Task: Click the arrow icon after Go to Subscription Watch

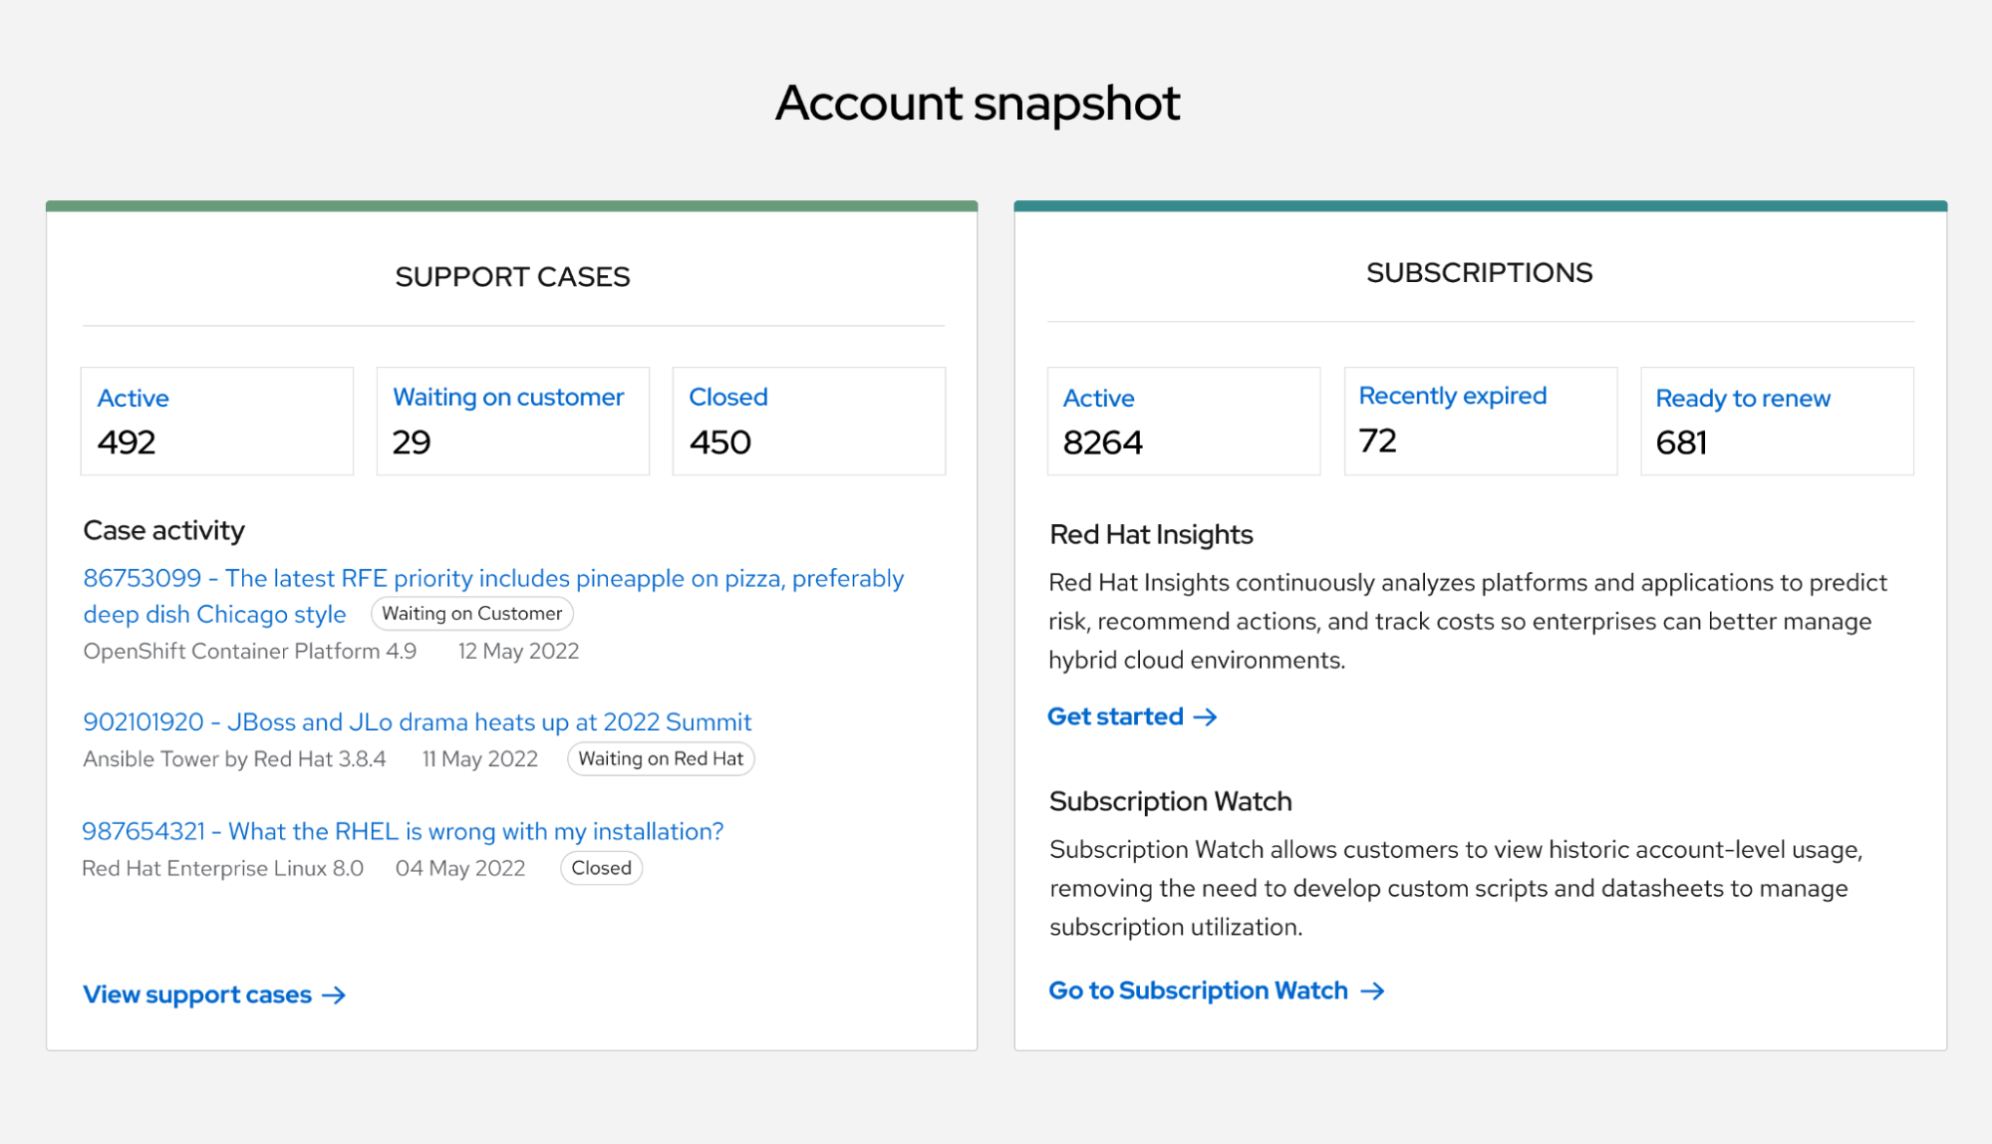Action: (x=1372, y=992)
